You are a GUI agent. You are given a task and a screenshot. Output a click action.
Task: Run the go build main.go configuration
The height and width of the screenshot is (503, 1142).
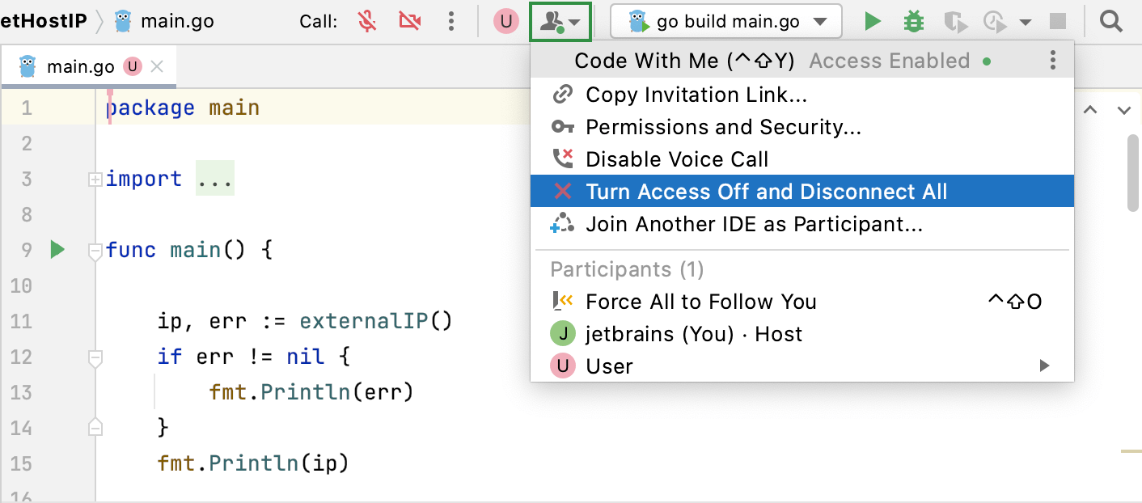tap(872, 22)
